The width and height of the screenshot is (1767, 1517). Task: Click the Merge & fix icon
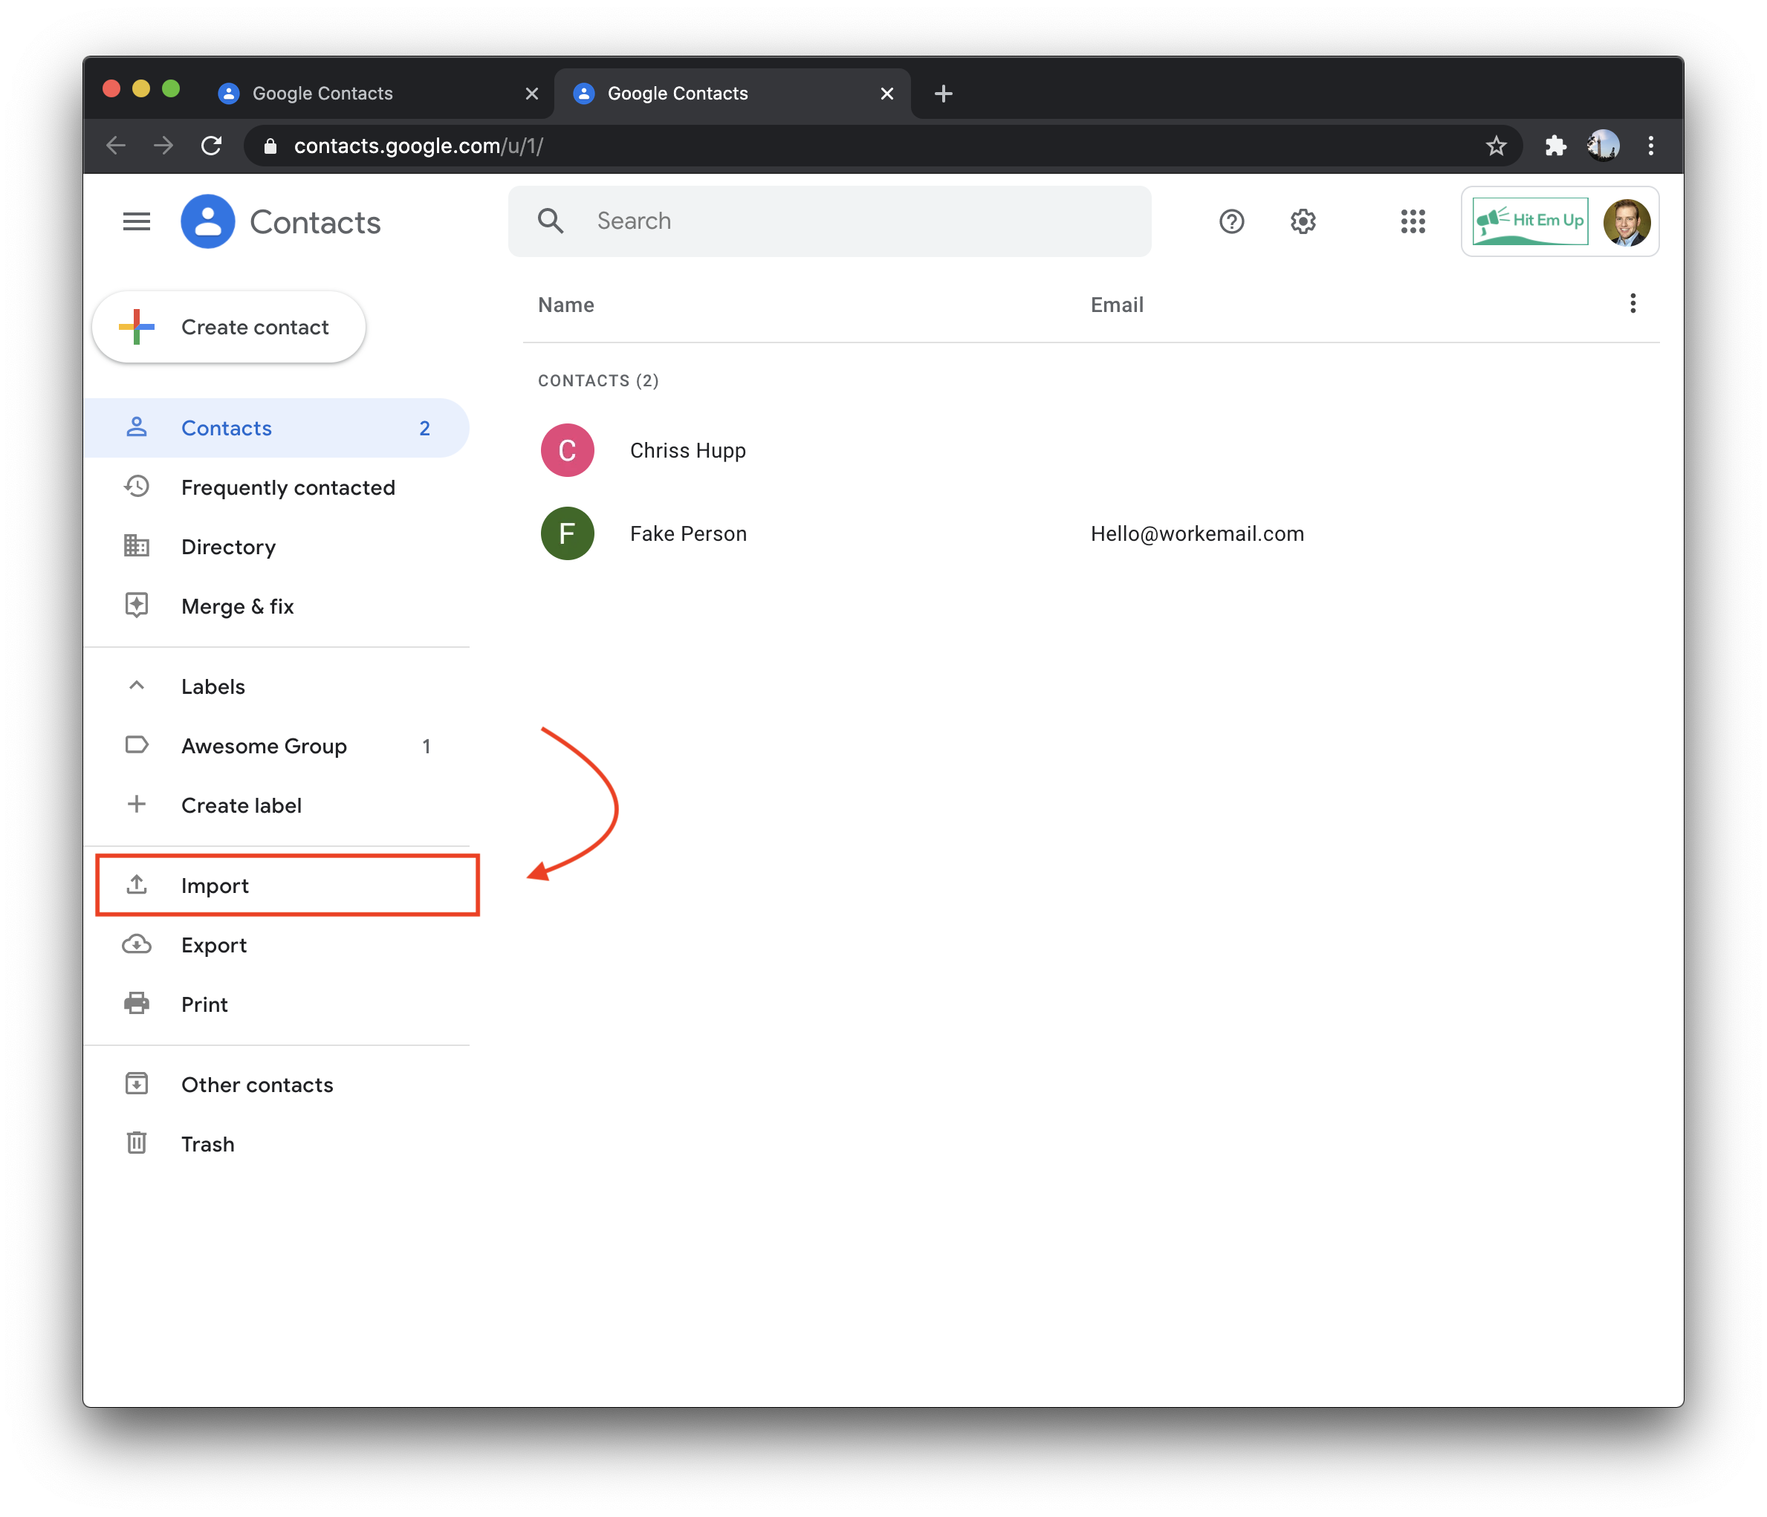pyautogui.click(x=137, y=605)
